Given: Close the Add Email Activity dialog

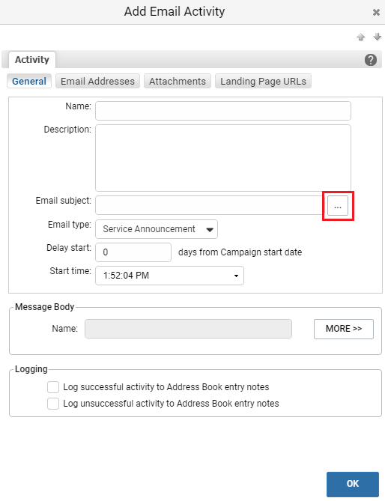Looking at the screenshot, I should pyautogui.click(x=376, y=12).
